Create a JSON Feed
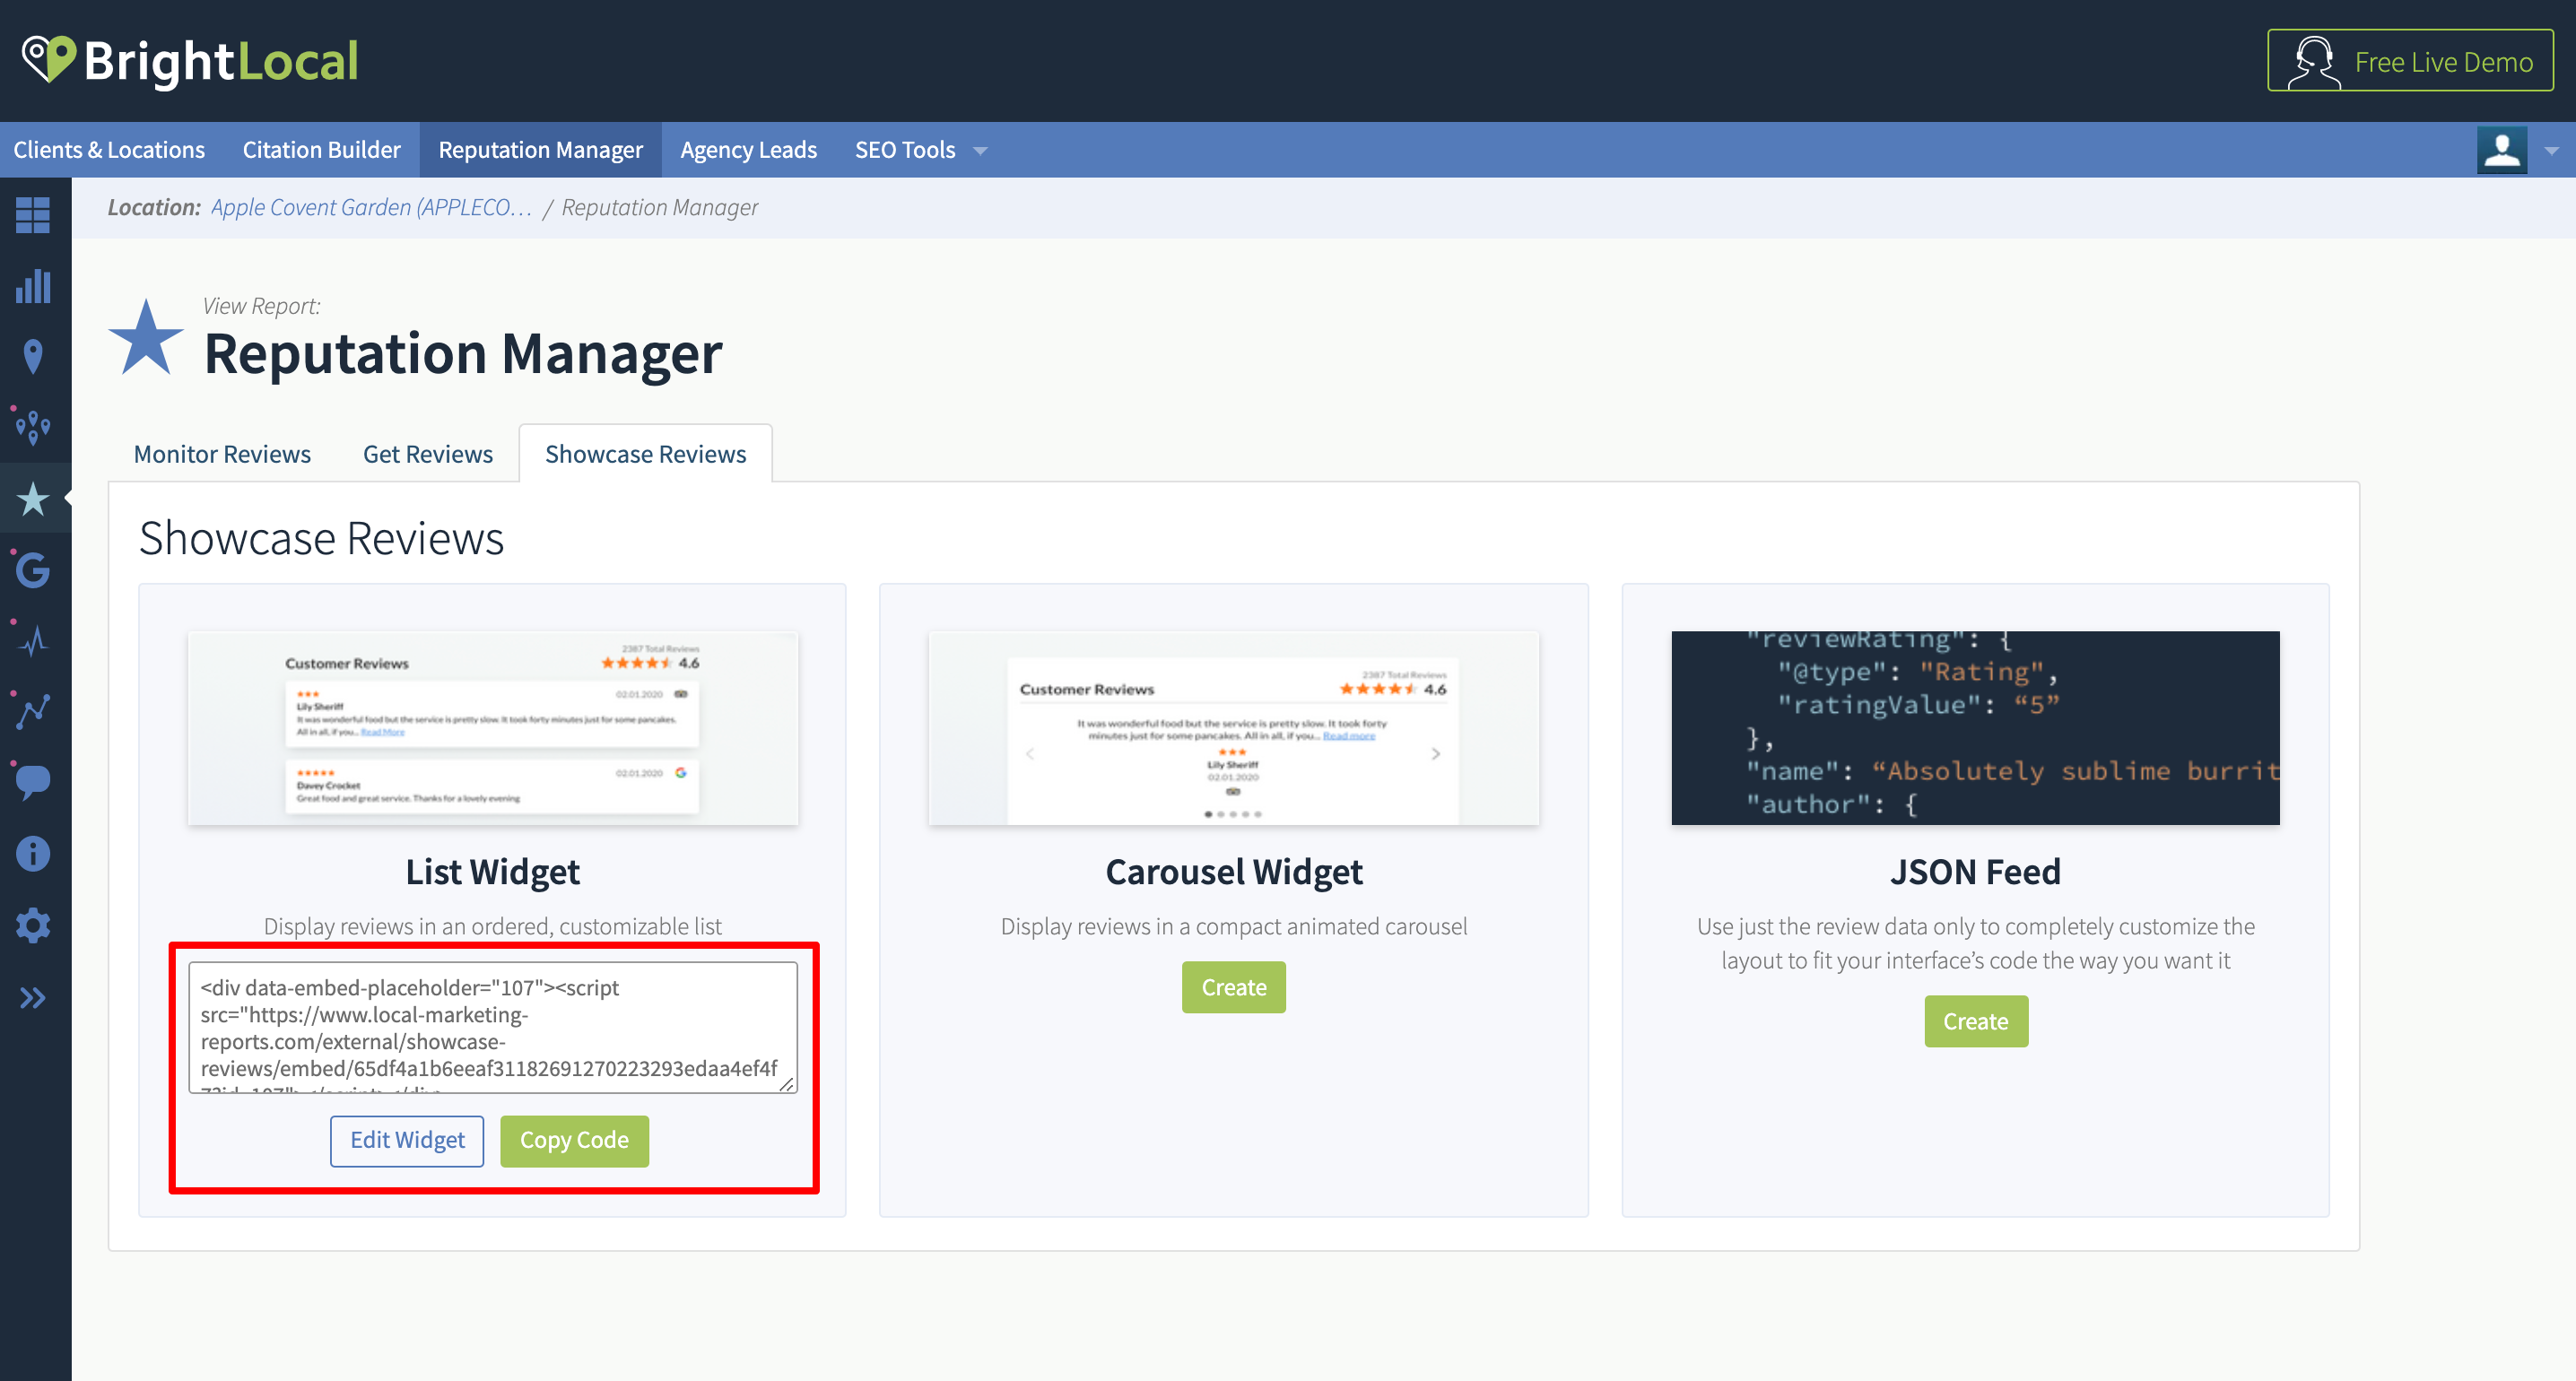Viewport: 2576px width, 1381px height. pos(1976,1021)
